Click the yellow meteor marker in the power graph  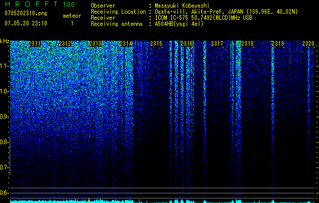(89, 200)
